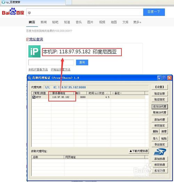Expand 下载代理资源 triangle button
The image size is (174, 182).
[x=139, y=151]
